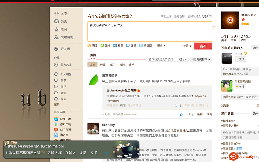259x162 pixels.
Task: Open hot topic #最美古装女神#
Action: [231, 144]
